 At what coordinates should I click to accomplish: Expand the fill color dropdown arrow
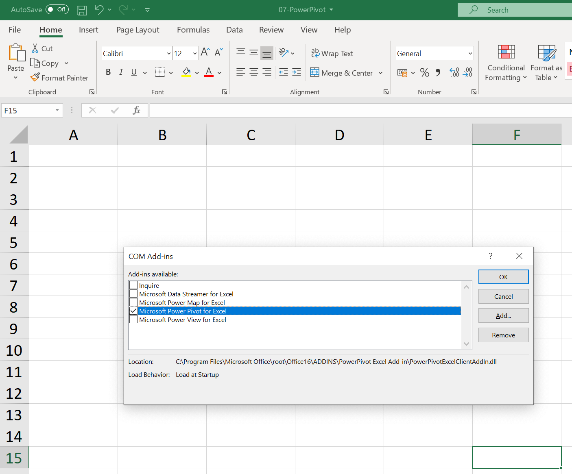(197, 73)
